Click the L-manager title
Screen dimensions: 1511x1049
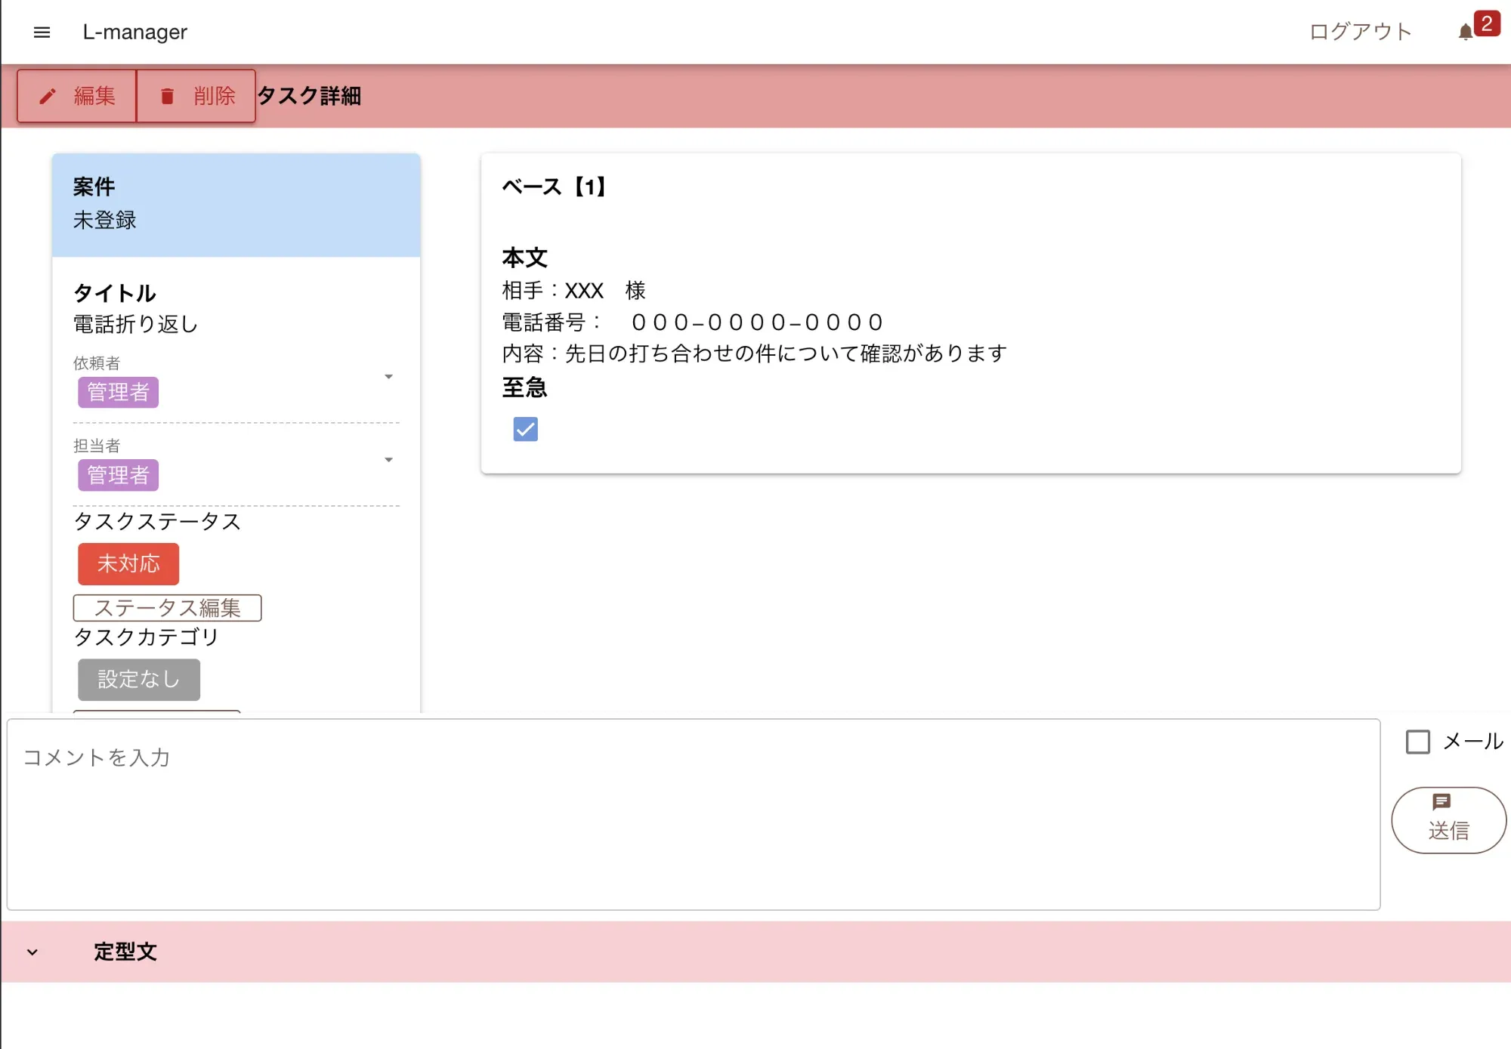coord(134,32)
